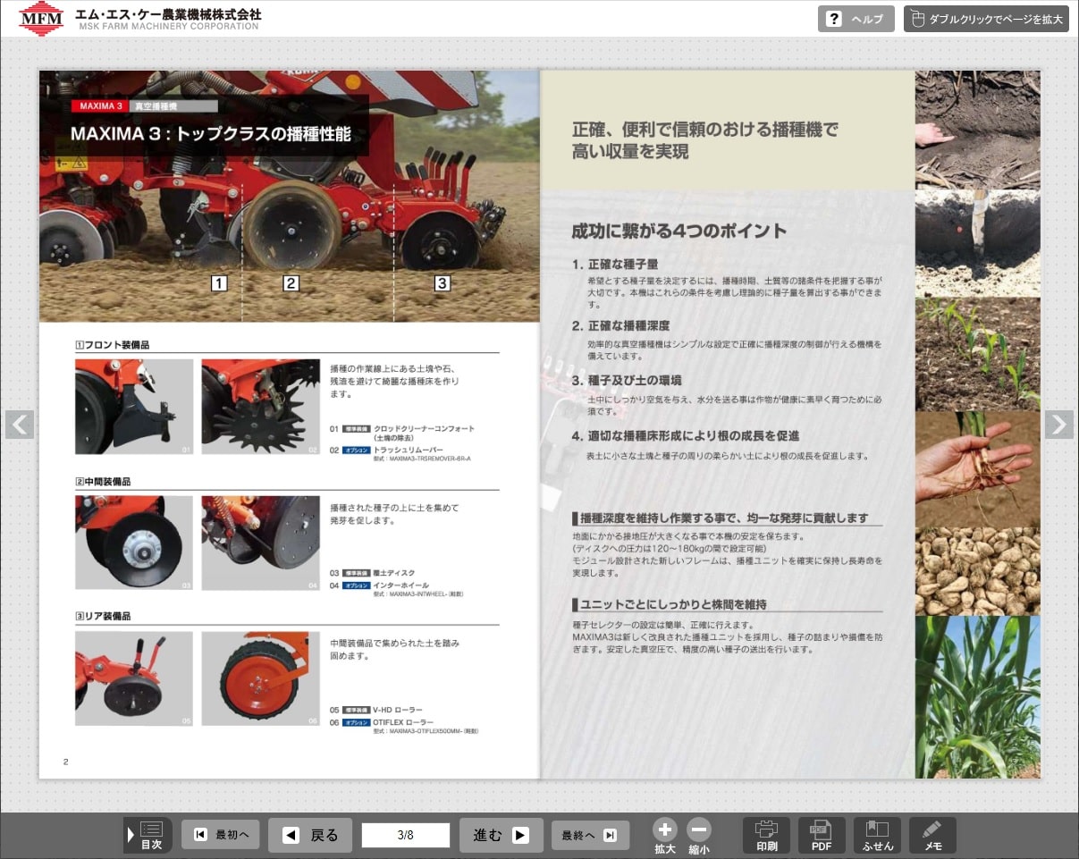The width and height of the screenshot is (1079, 859).
Task: Click the OTIFLEX ローラー option text
Action: [403, 722]
